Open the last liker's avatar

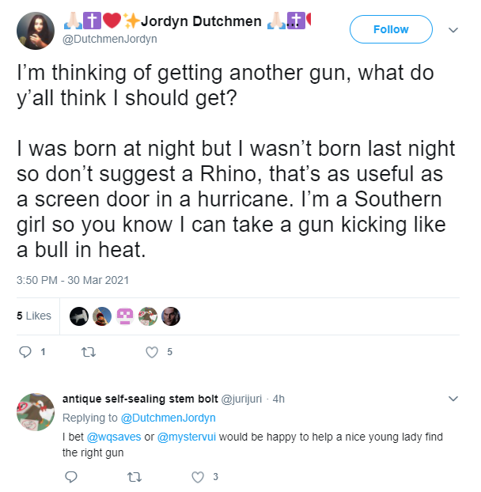(171, 316)
